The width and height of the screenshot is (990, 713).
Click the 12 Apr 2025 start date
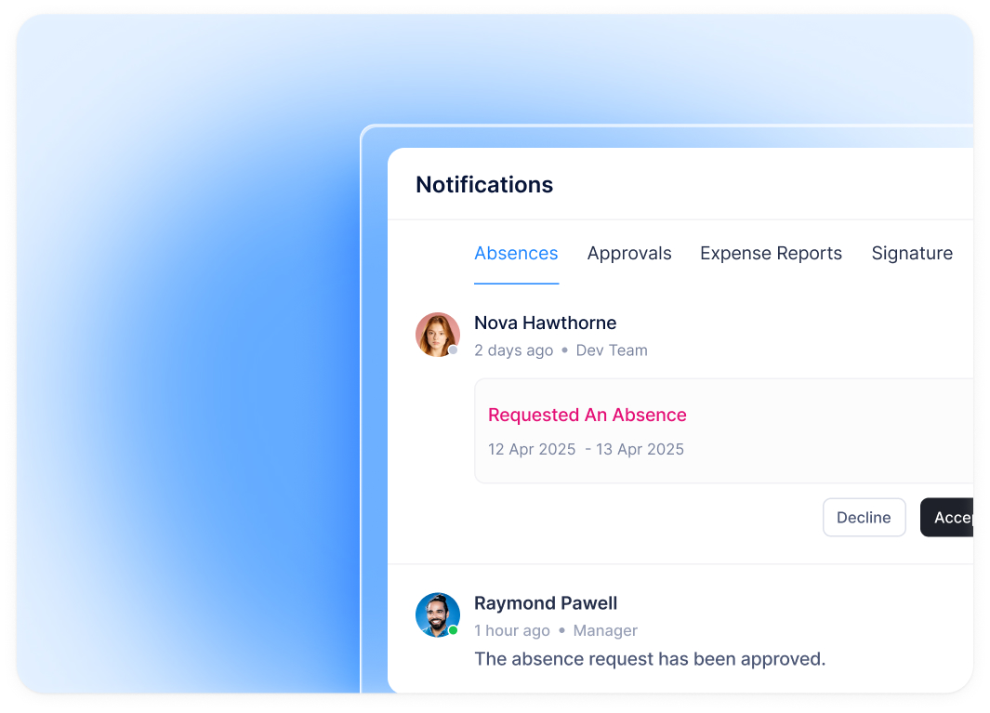tap(532, 450)
